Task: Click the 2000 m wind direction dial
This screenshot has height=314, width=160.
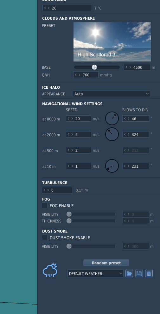Action: pos(112,134)
